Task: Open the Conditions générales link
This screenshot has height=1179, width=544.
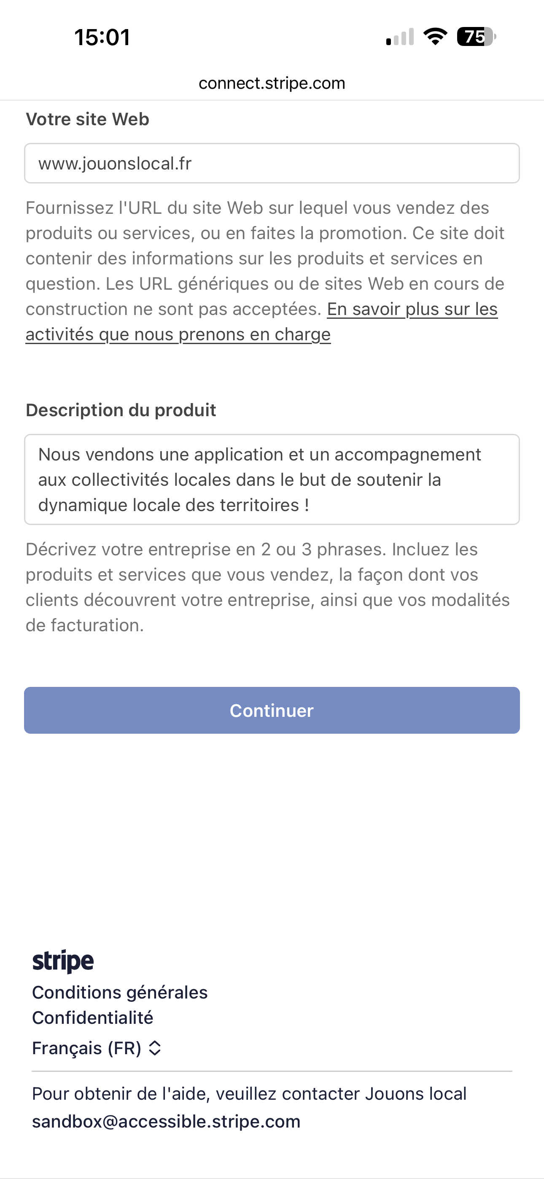Action: 120,992
